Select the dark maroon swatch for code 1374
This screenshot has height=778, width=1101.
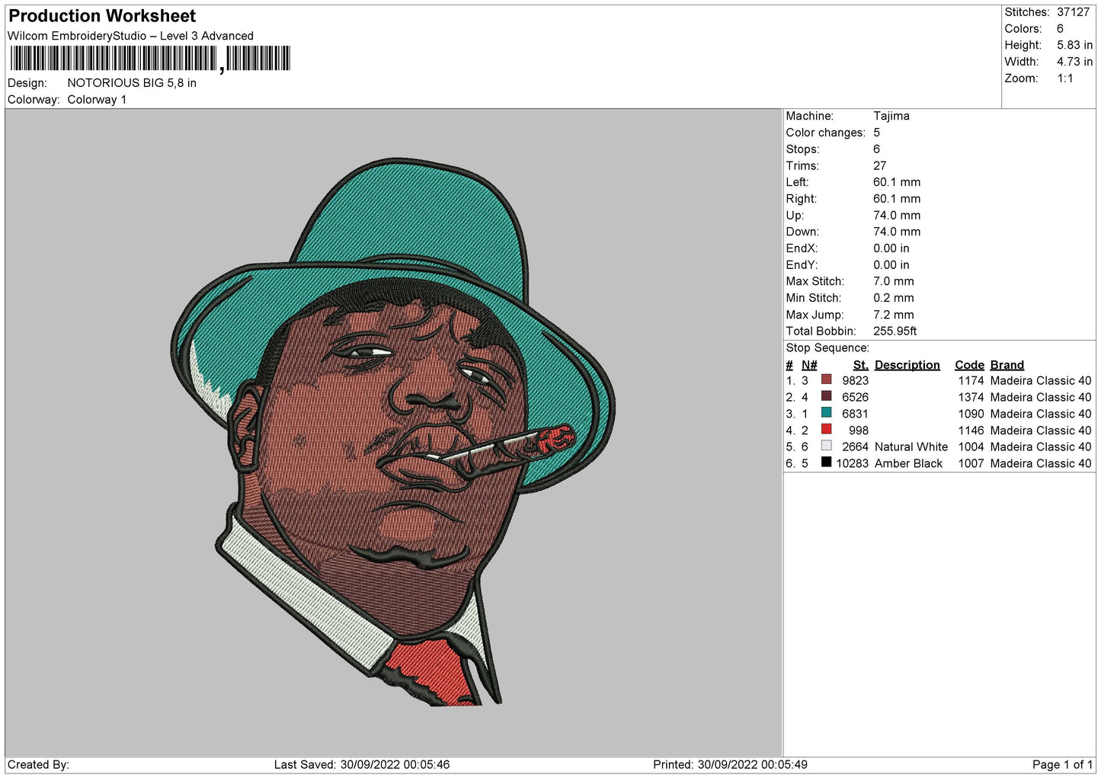(826, 396)
